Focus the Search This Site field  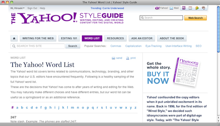tap(37, 46)
